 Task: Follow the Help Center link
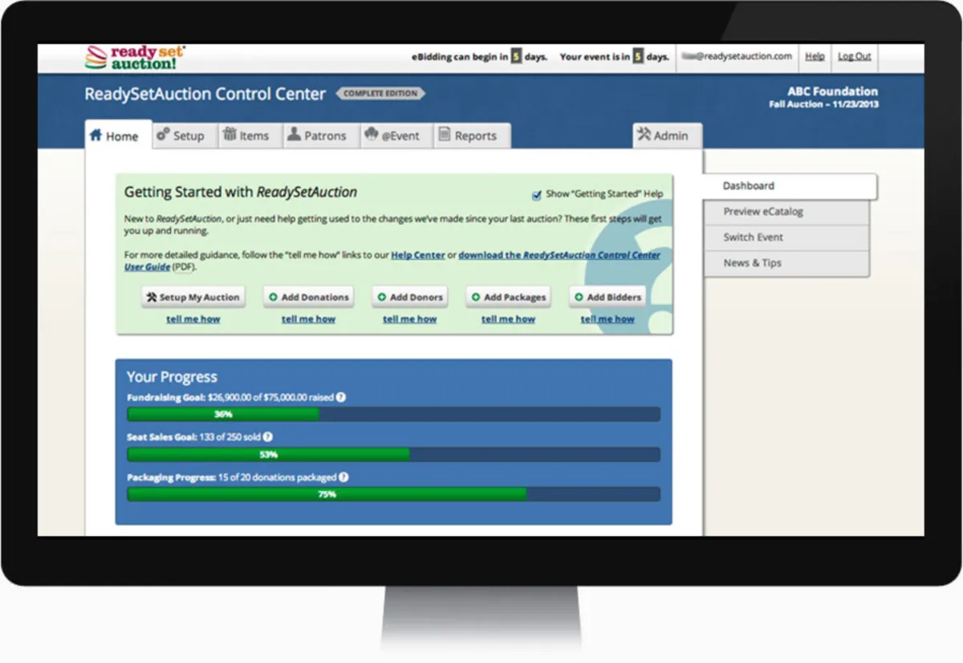coord(418,255)
